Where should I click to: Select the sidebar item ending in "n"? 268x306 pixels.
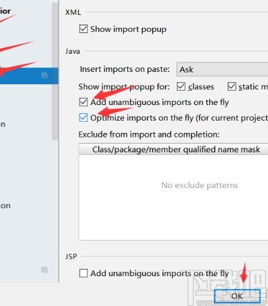[x=3, y=124]
